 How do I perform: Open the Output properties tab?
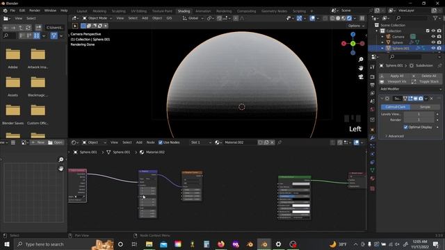(373, 85)
